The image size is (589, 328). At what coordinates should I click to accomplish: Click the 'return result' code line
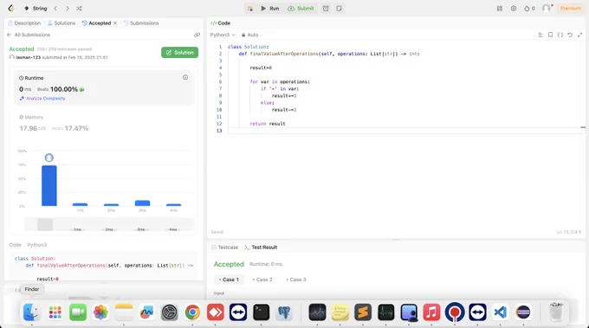pyautogui.click(x=268, y=124)
